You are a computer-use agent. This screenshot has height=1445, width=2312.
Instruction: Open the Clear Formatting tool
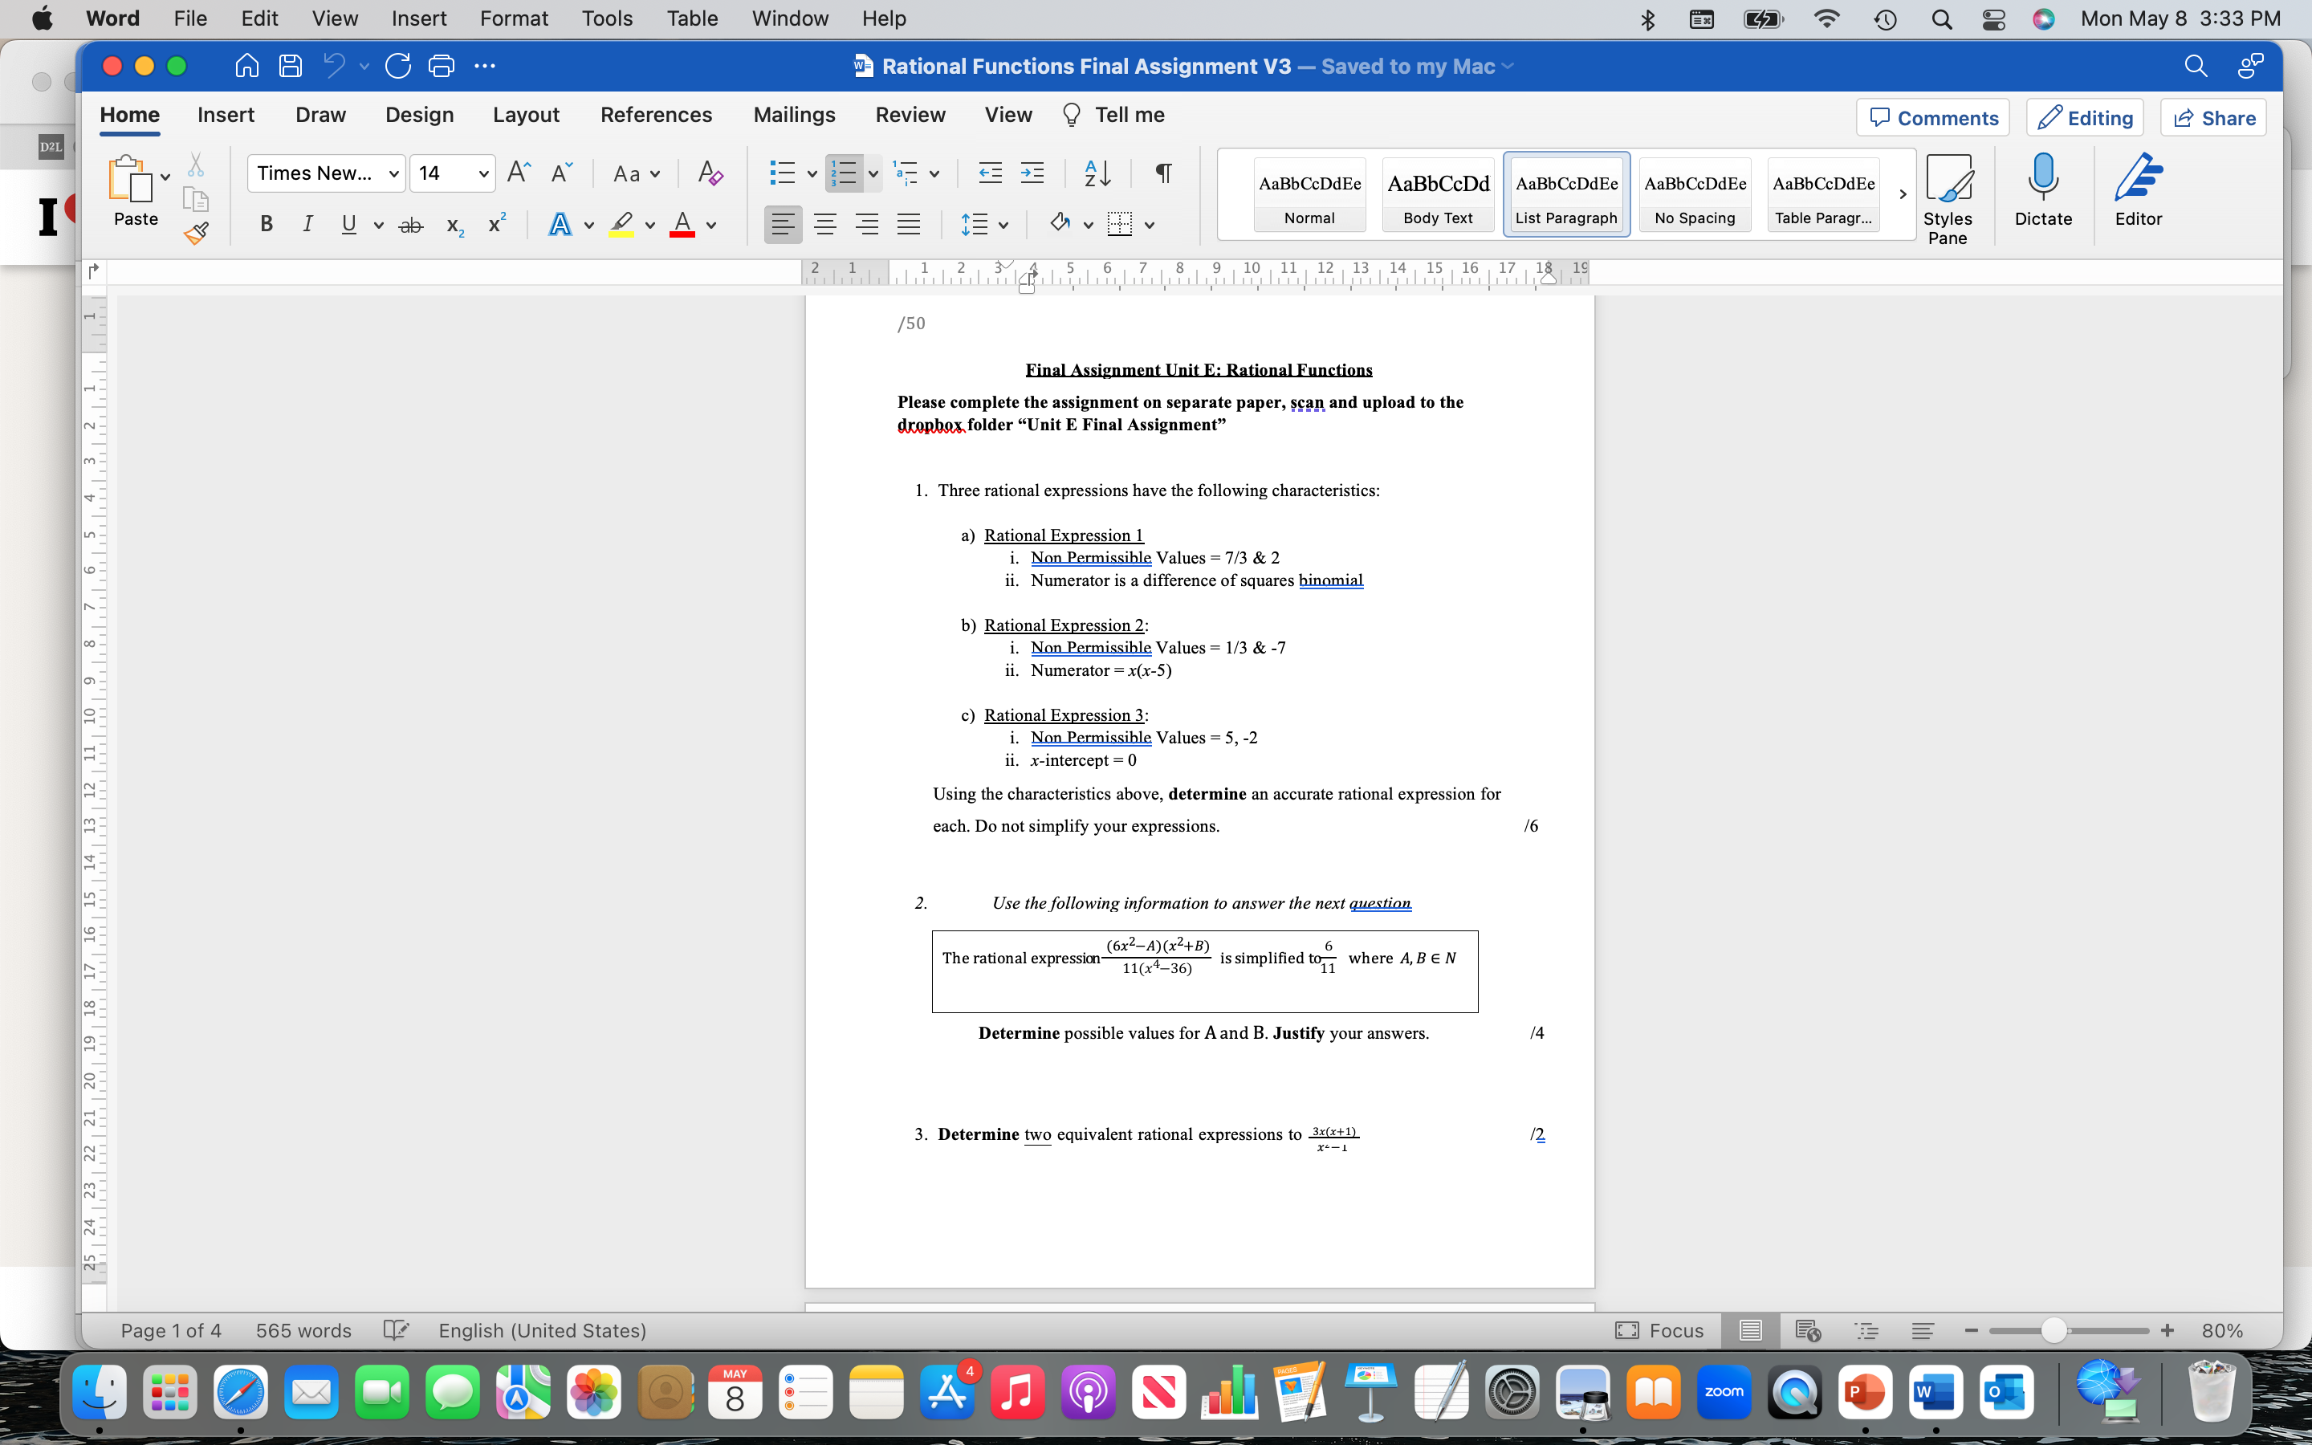pos(710,173)
